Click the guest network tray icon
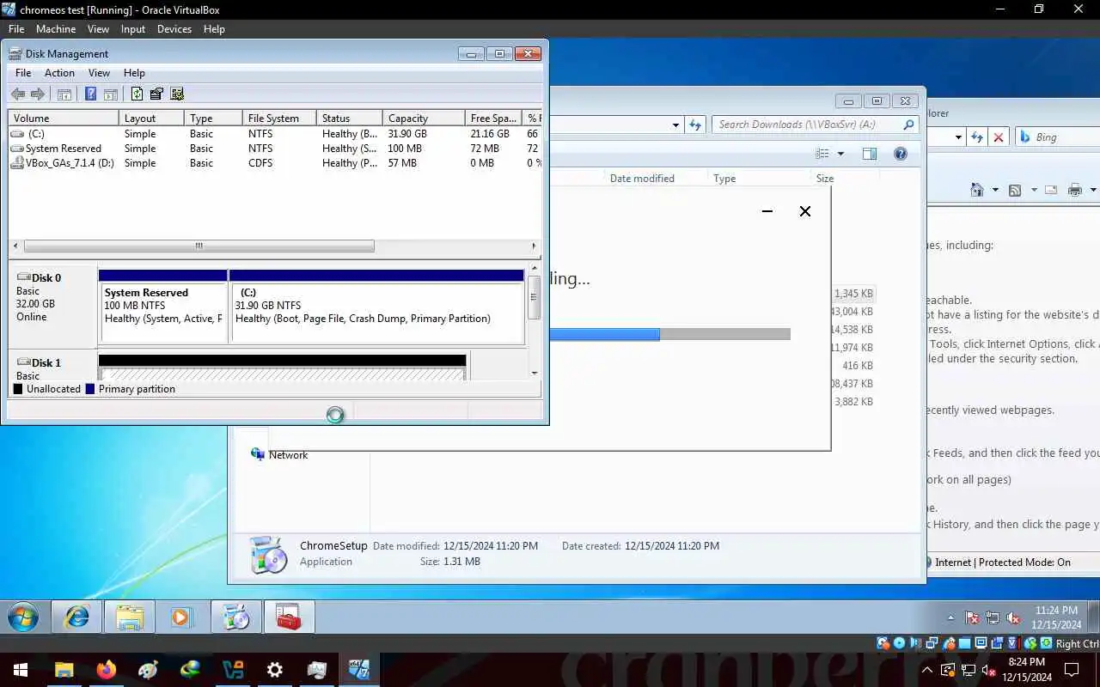Screen dimensions: 1100x687 click(993, 617)
